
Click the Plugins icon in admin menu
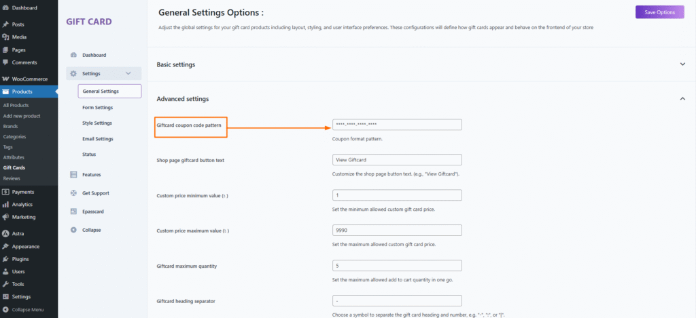pyautogui.click(x=5, y=259)
